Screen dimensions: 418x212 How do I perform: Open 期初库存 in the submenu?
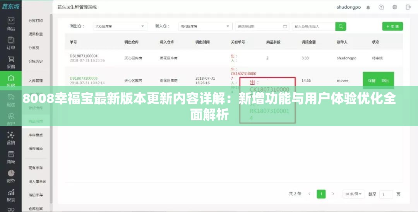click(36, 195)
